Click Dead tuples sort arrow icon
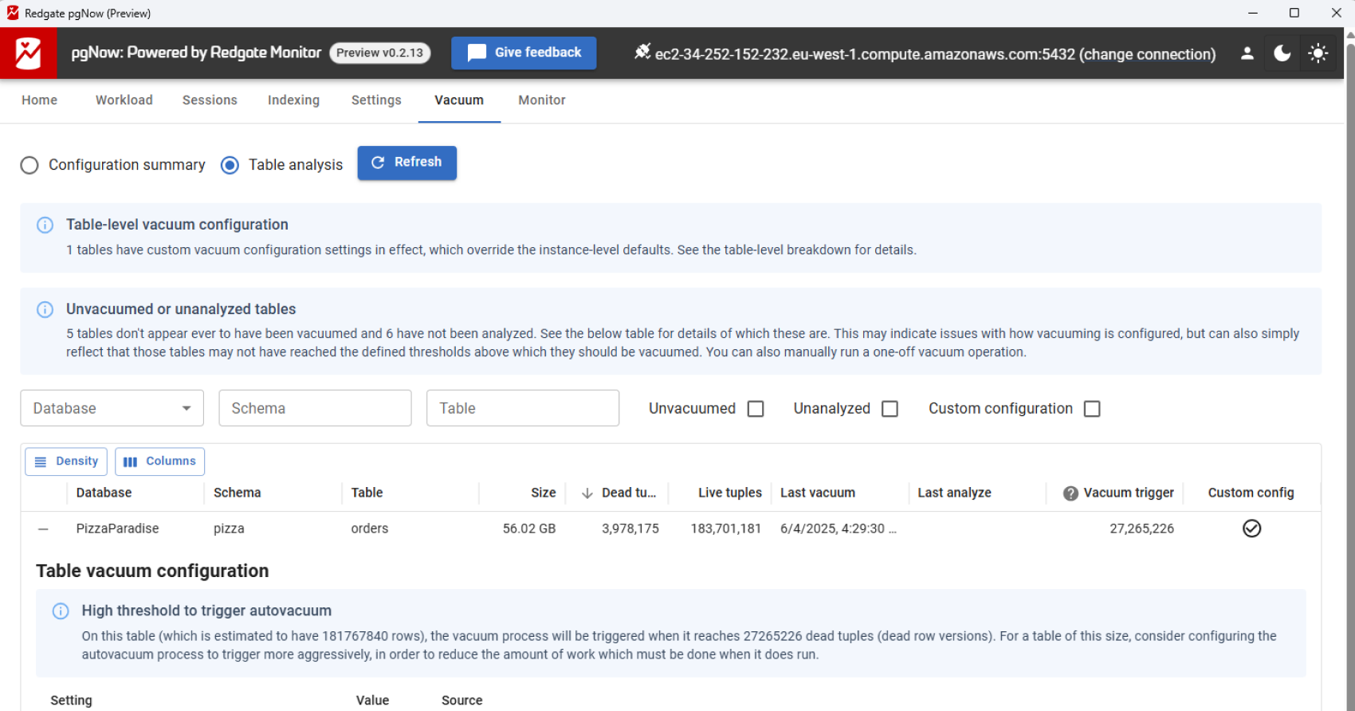This screenshot has width=1355, height=711. [x=587, y=493]
